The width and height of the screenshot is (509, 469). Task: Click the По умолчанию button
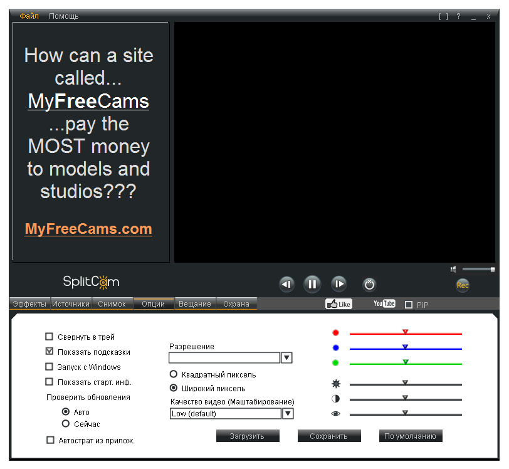tap(411, 436)
